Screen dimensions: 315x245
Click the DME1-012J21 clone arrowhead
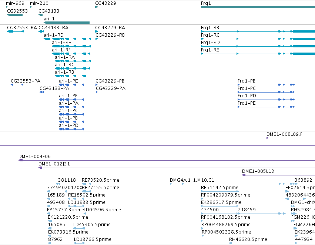(x=40, y=168)
